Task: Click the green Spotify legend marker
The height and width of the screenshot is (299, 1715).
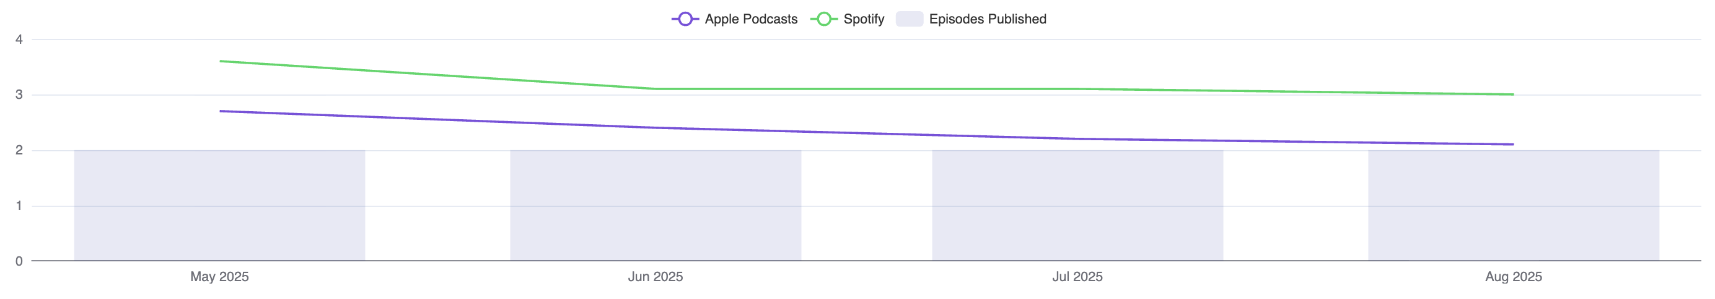Action: (823, 19)
